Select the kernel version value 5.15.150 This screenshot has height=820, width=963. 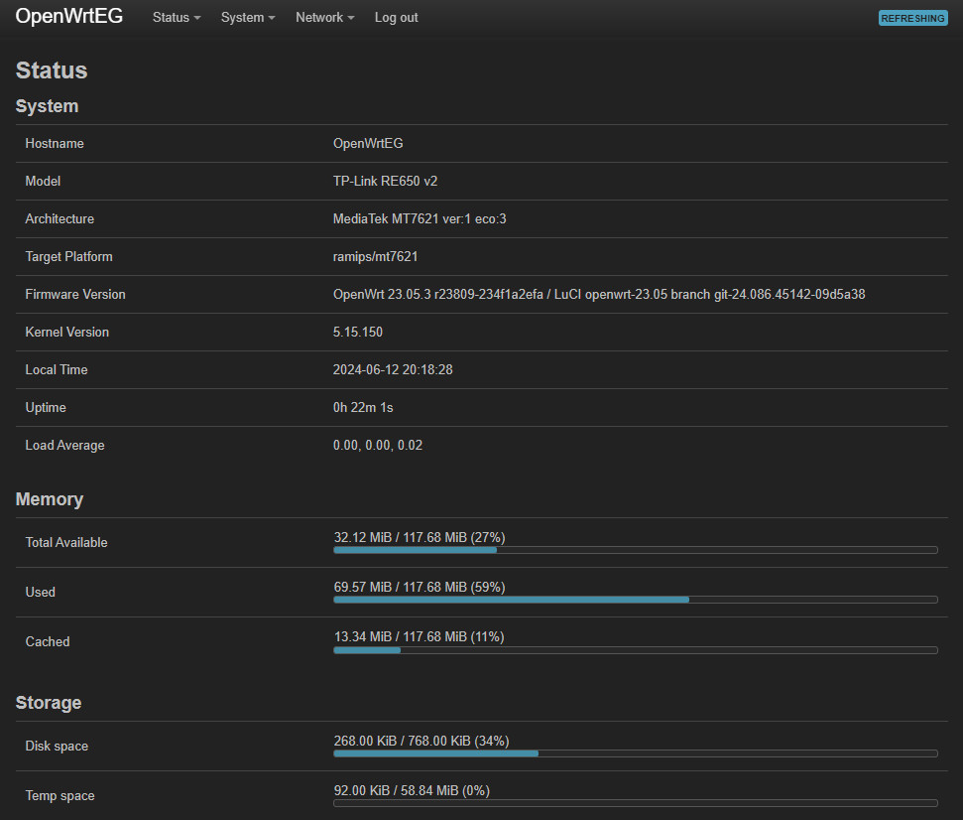(x=358, y=333)
